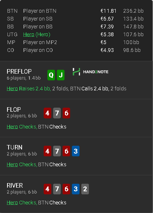Click the Hero link in the flop action
This screenshot has width=153, height=213.
[12, 127]
